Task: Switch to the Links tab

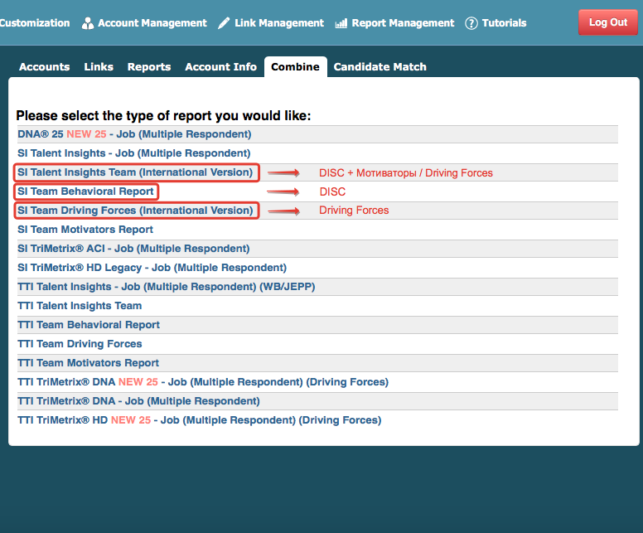Action: point(99,67)
